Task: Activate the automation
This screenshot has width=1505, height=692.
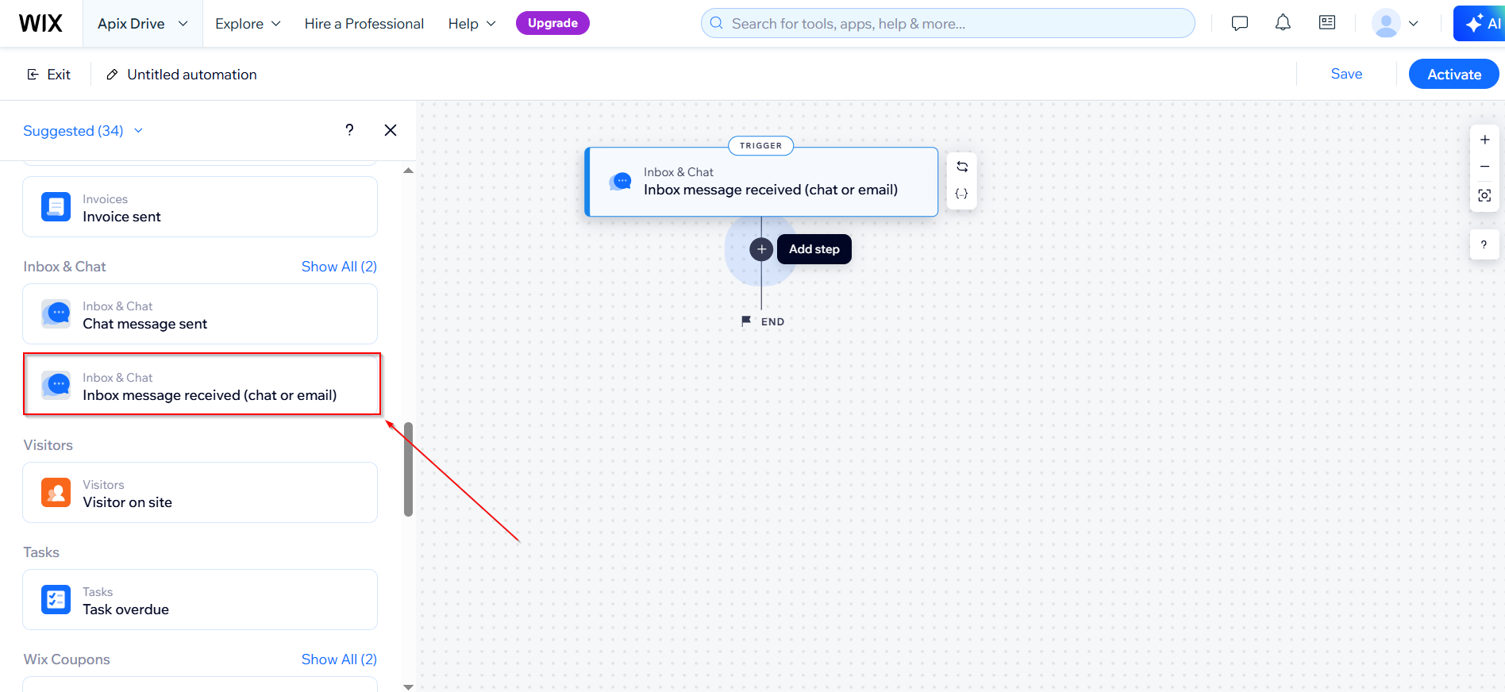Action: coord(1453,74)
